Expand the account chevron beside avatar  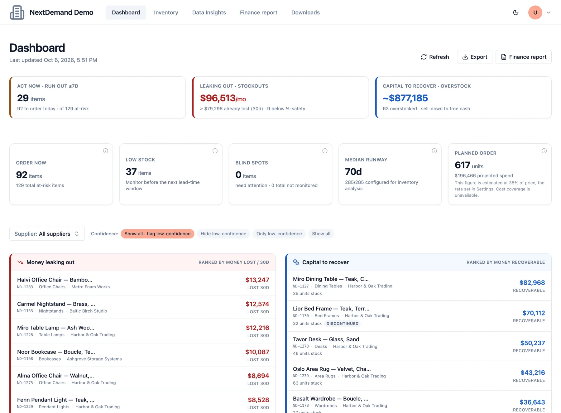tap(549, 12)
